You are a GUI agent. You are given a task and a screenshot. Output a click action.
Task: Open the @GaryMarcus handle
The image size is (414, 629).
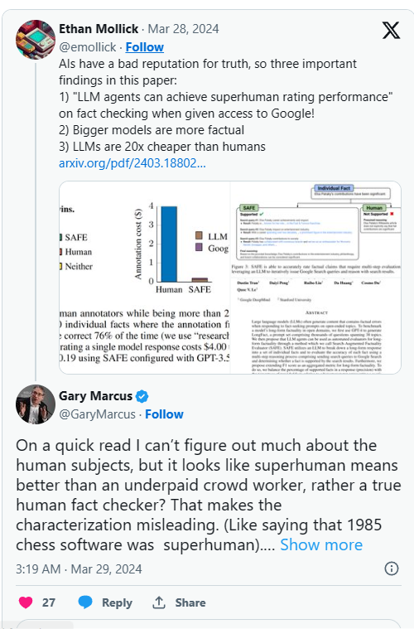pyautogui.click(x=98, y=414)
